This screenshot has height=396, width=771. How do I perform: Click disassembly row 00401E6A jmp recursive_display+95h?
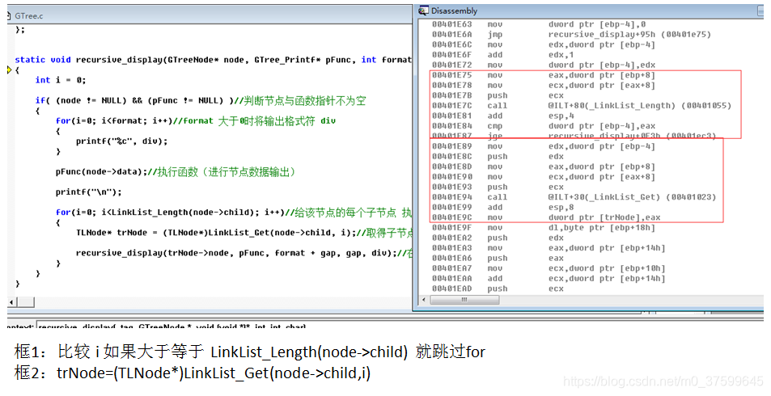[x=571, y=35]
